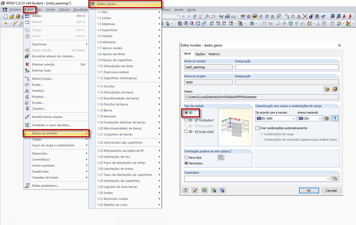Expand the Casos de carga e combinações submenu
The image size is (356, 225).
(x=56, y=145)
